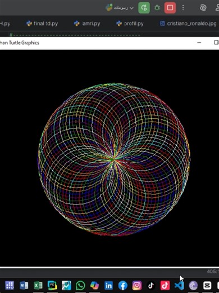This screenshot has width=219, height=293.
Task: Click the debug bug icon
Action: [x=157, y=8]
